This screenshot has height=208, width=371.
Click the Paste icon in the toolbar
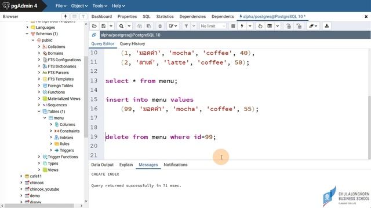coord(149,26)
